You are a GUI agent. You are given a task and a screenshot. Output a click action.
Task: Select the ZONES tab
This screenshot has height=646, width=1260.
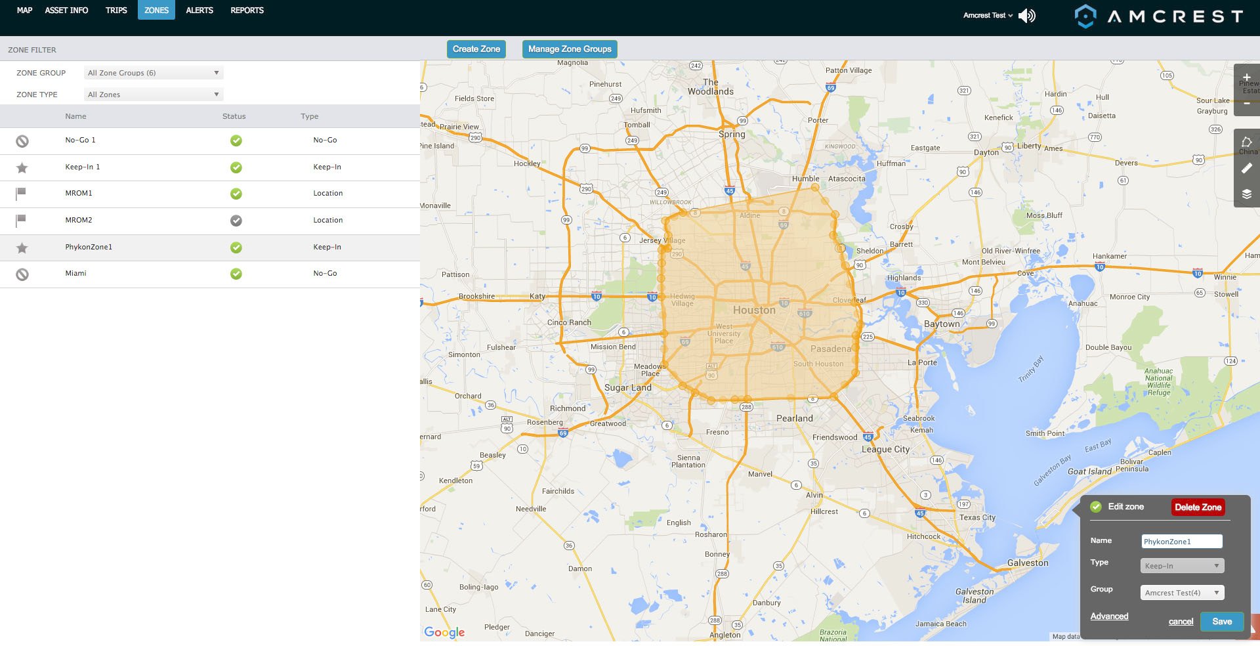tap(156, 11)
